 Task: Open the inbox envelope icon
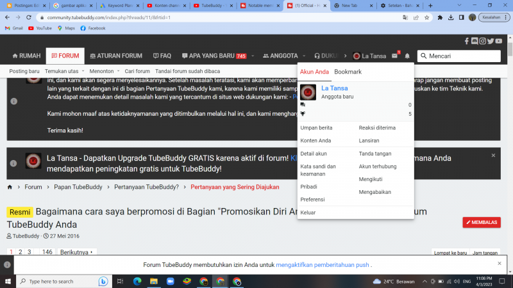(x=395, y=56)
